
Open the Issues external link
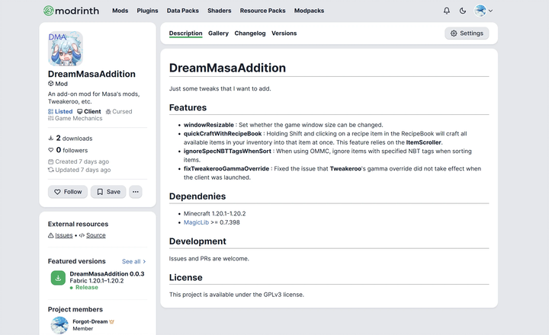pyautogui.click(x=63, y=235)
